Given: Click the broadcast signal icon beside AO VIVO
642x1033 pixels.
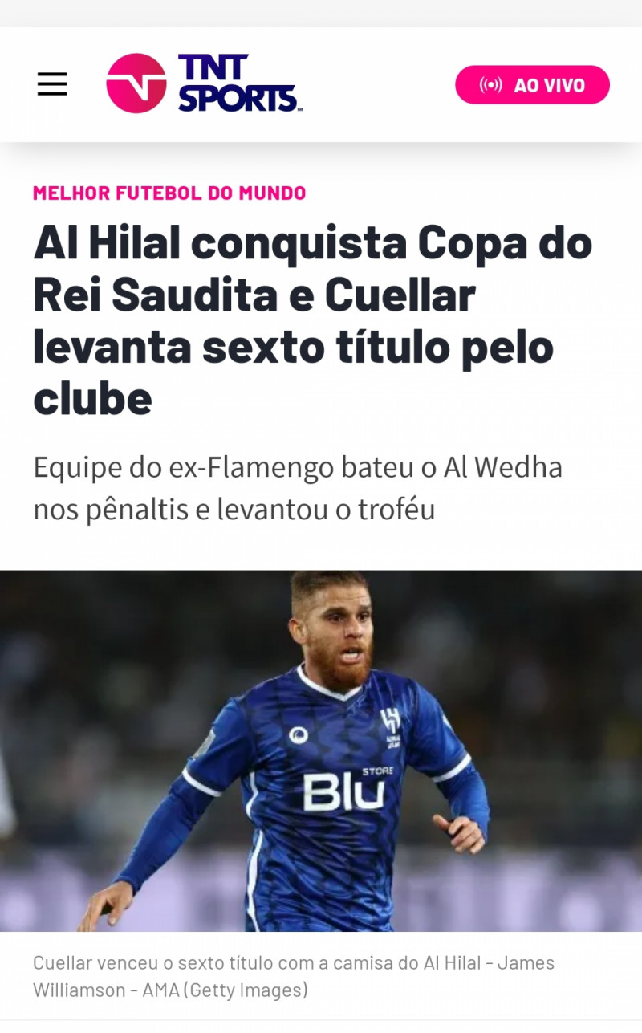Looking at the screenshot, I should point(490,85).
